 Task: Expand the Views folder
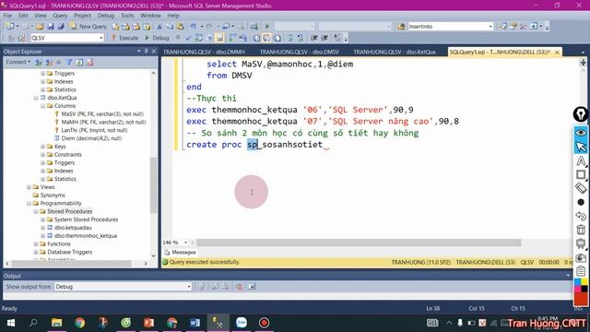[29, 187]
